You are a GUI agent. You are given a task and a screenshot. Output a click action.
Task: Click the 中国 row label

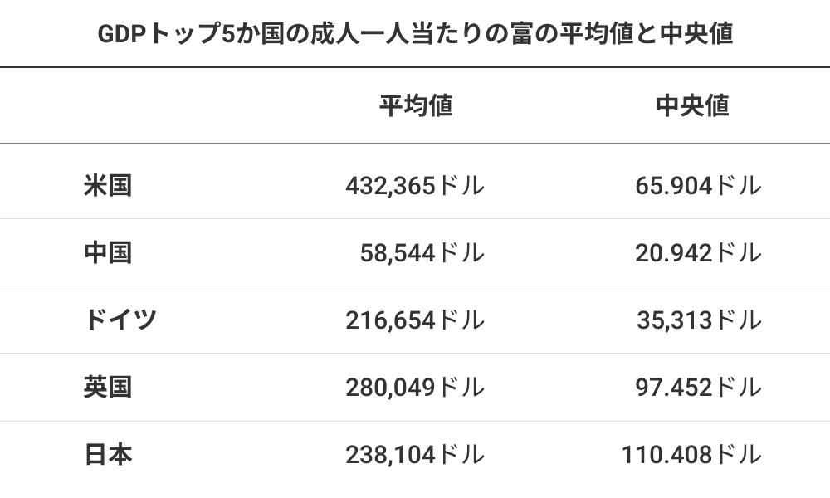coord(108,252)
